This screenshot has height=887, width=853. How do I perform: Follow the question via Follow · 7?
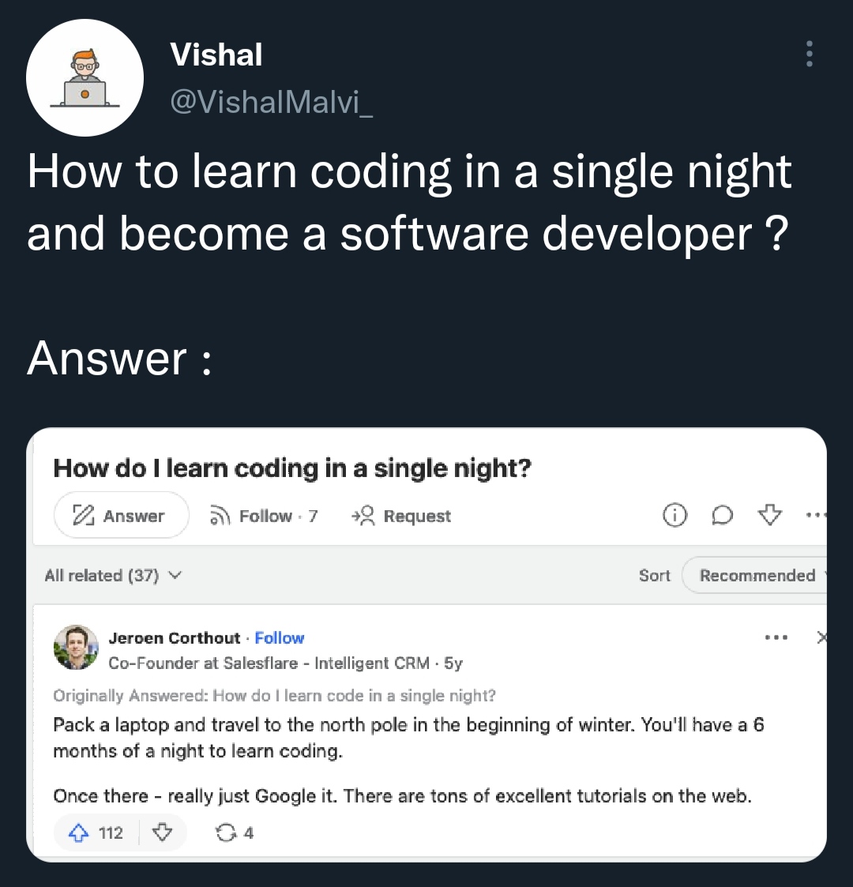tap(264, 516)
